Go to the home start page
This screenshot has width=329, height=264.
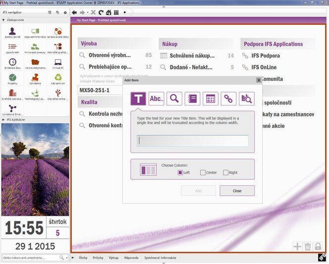(x=109, y=12)
